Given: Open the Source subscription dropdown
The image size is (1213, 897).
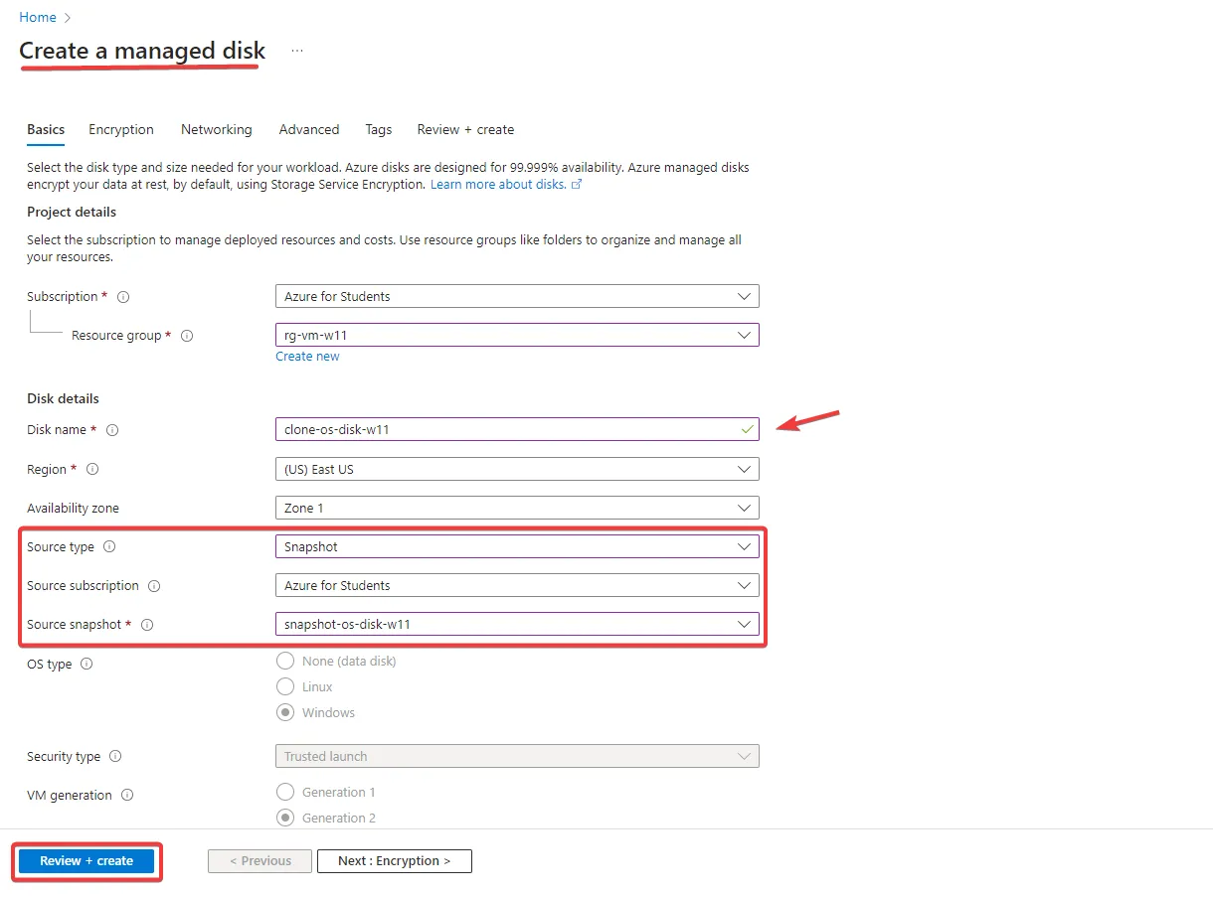Looking at the screenshot, I should click(x=517, y=585).
